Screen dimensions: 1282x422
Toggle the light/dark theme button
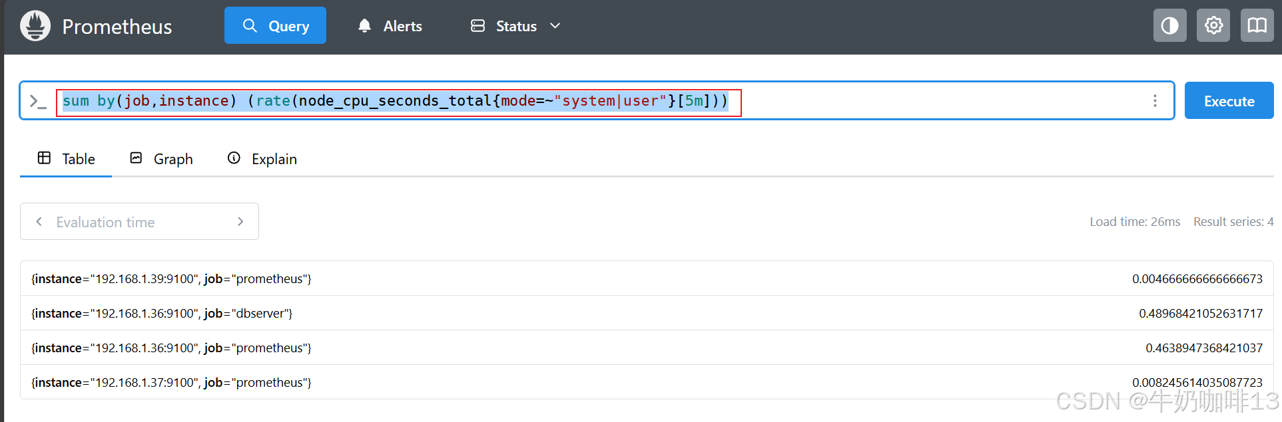(1170, 25)
